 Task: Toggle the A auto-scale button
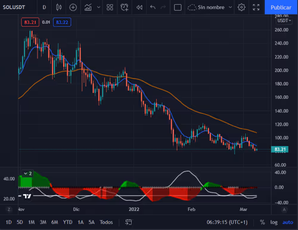tap(284, 210)
